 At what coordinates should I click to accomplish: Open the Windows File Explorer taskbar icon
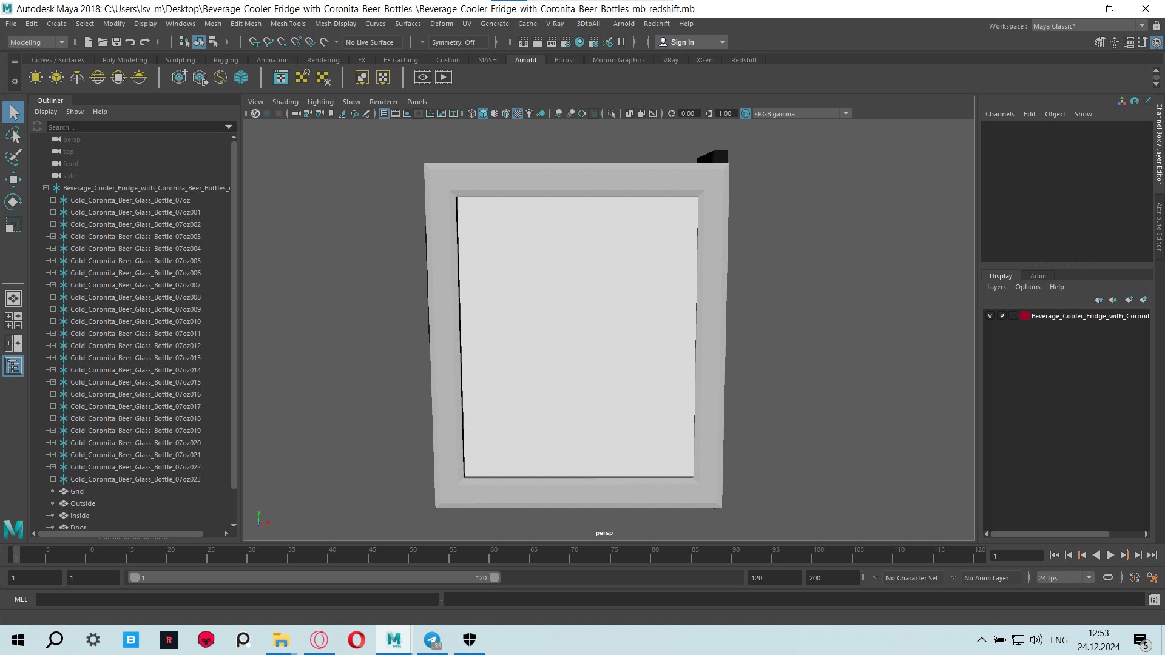click(280, 640)
